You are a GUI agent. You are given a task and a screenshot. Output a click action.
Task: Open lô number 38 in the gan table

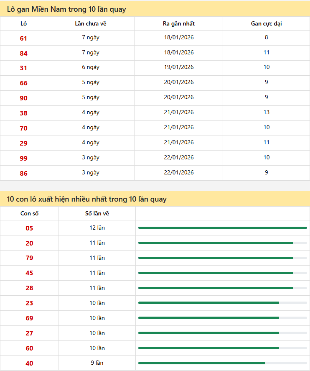pos(23,113)
